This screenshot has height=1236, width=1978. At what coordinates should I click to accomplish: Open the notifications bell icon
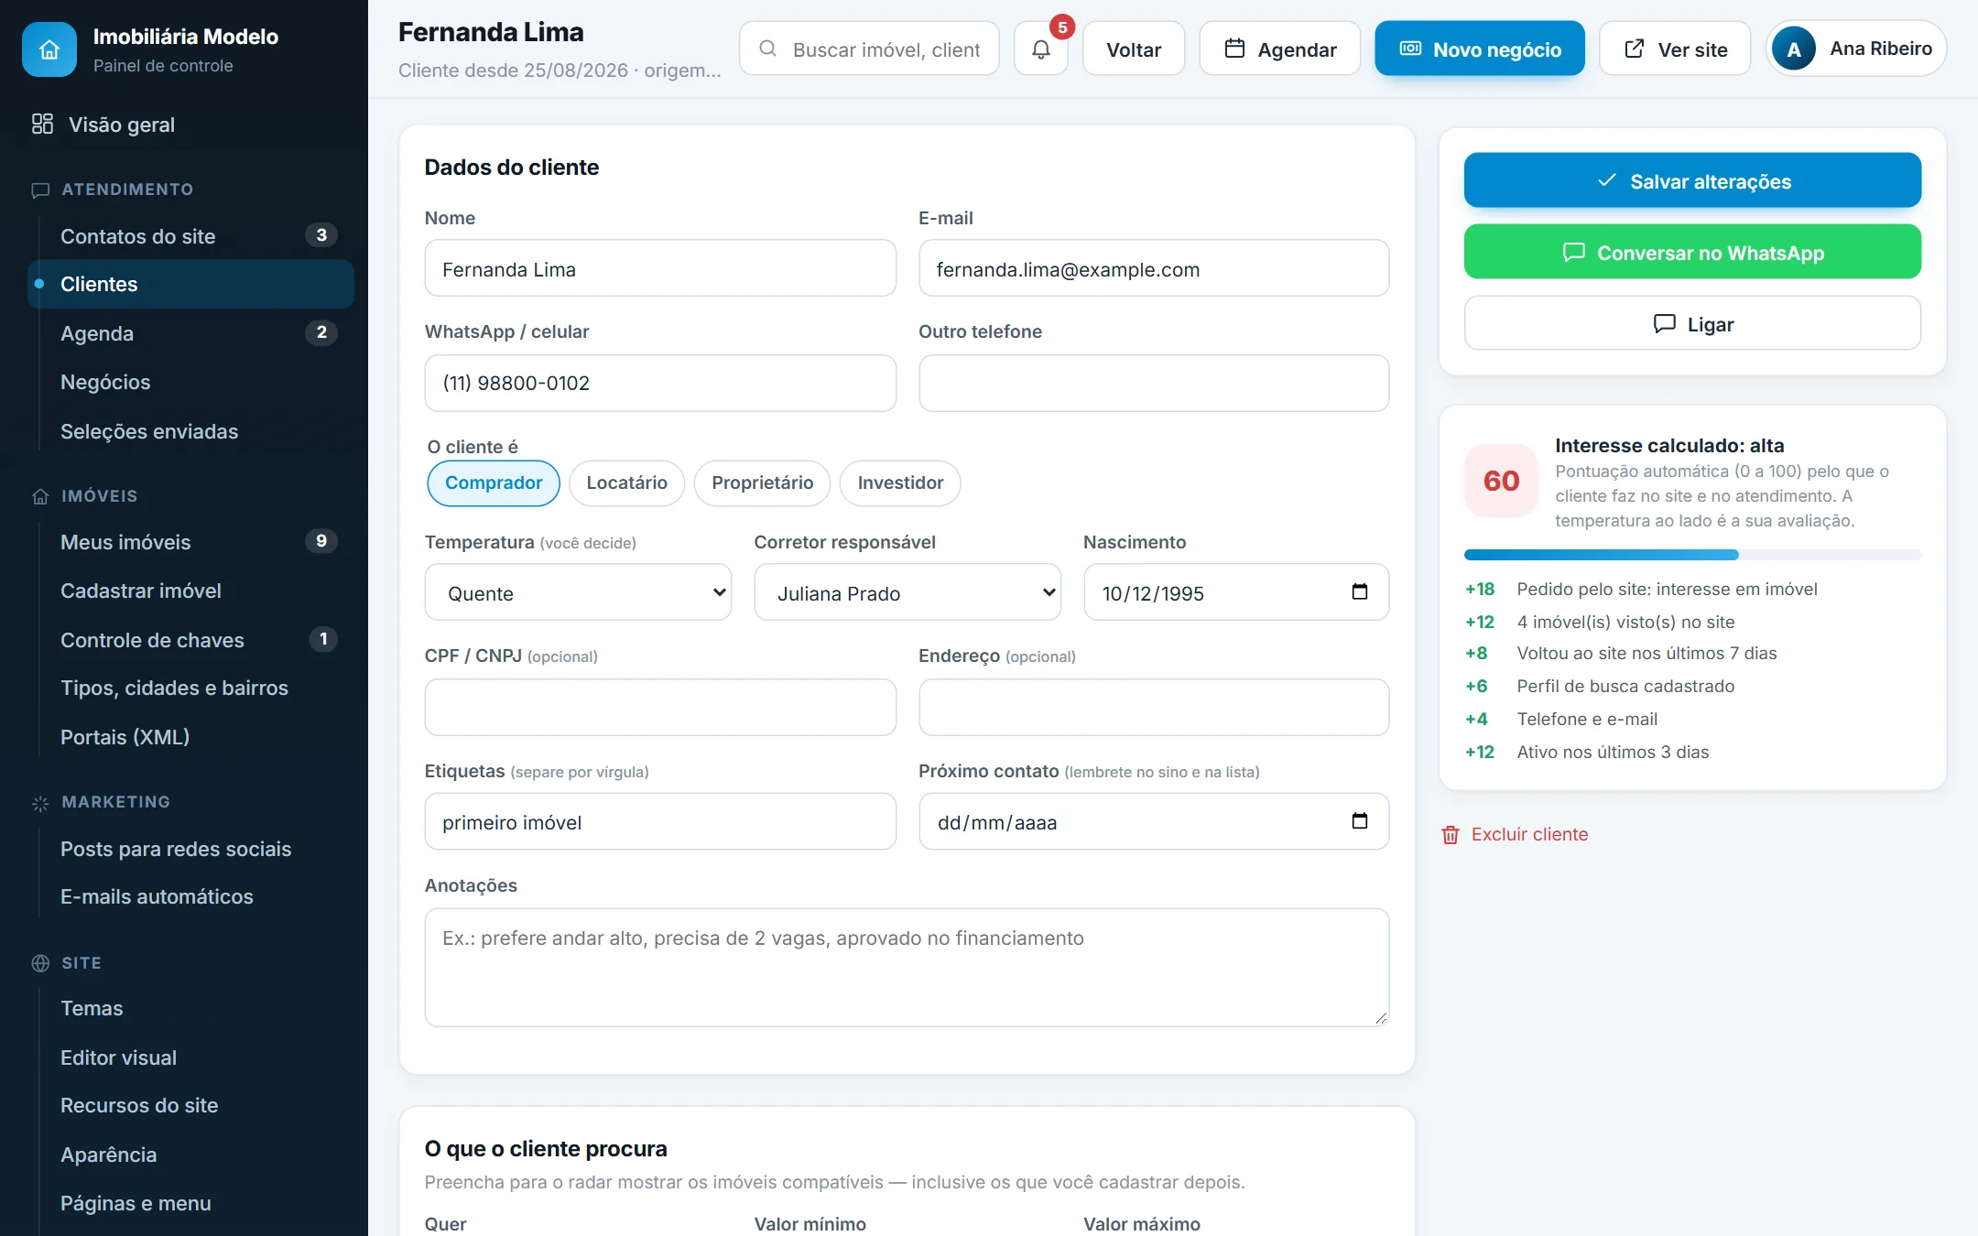point(1041,49)
